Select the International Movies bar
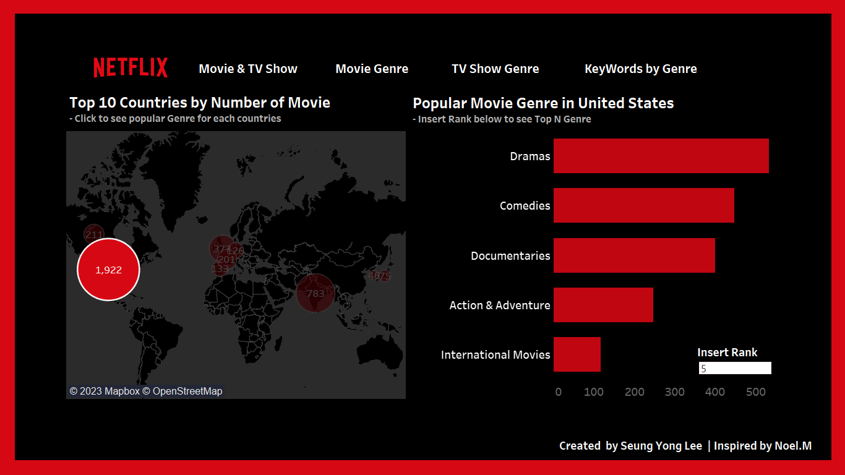 click(577, 354)
